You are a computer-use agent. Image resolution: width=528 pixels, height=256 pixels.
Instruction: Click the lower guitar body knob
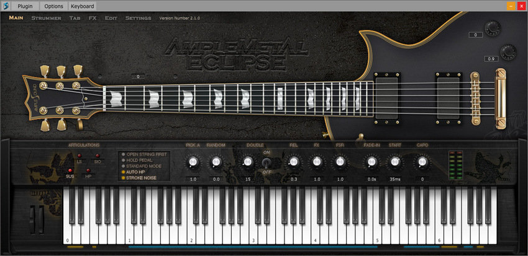[509, 52]
